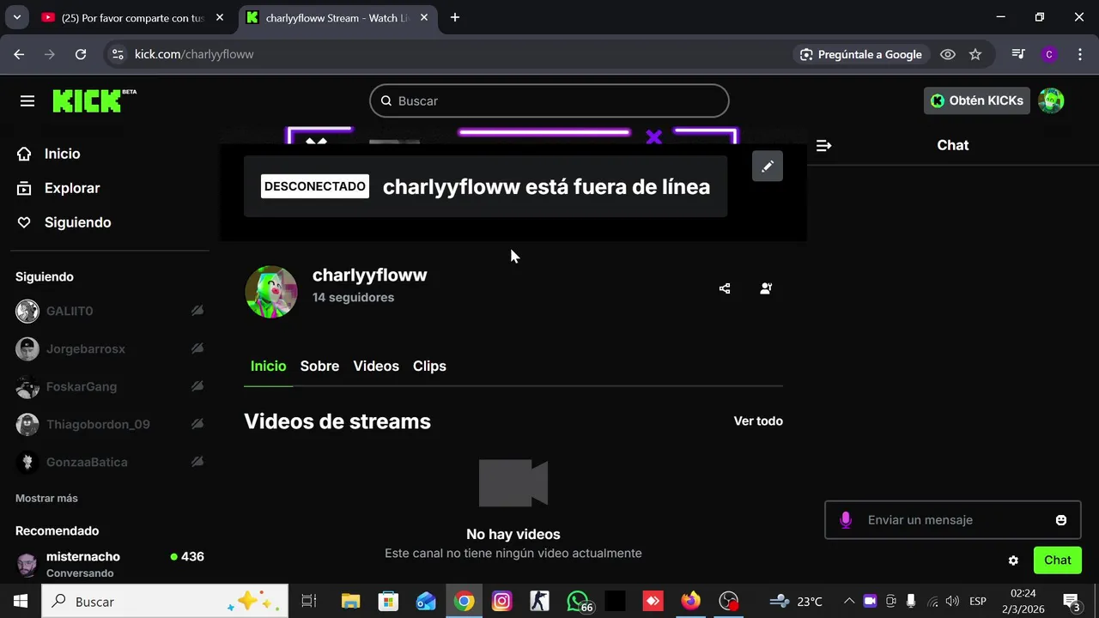Screen dimensions: 1099x618
Task: Open the Chrome profile C avatar
Action: [x=1049, y=54]
